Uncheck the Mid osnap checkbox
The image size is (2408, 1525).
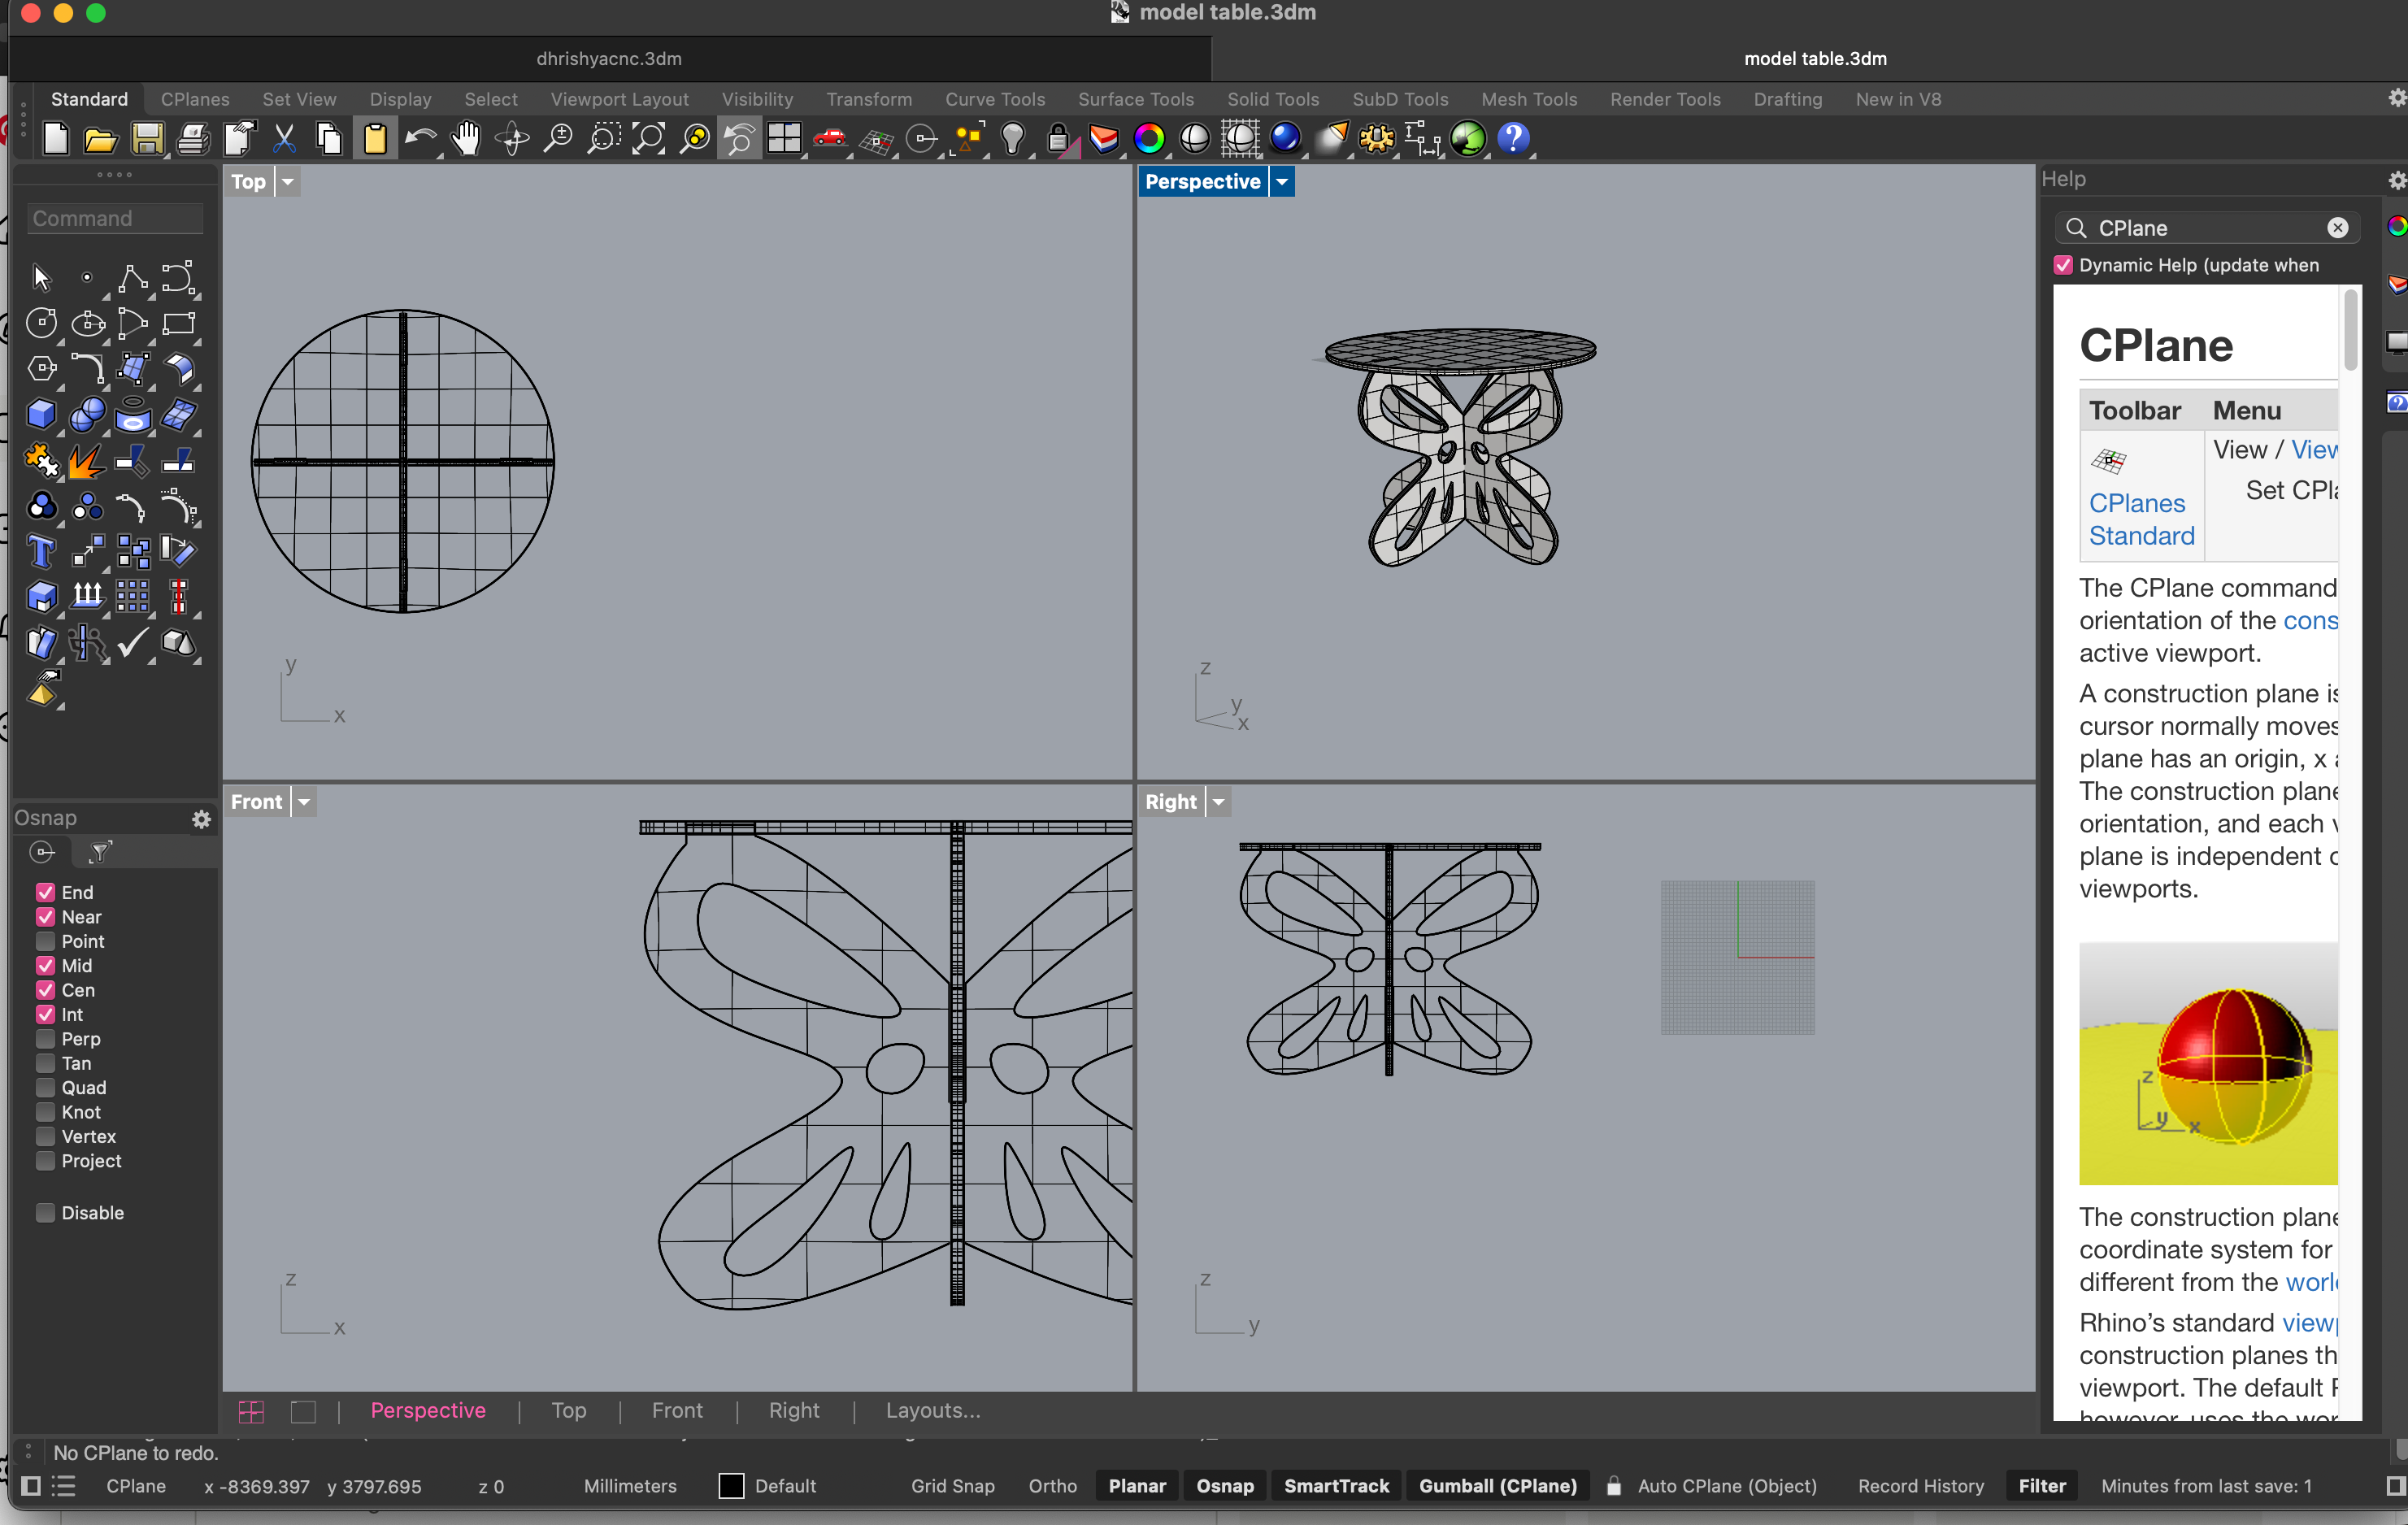tap(46, 965)
